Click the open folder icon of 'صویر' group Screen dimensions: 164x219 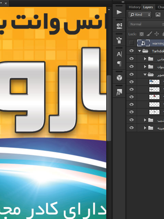click(x=151, y=75)
